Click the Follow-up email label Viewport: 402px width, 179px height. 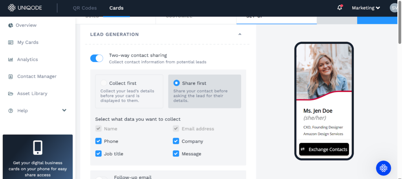133,177
